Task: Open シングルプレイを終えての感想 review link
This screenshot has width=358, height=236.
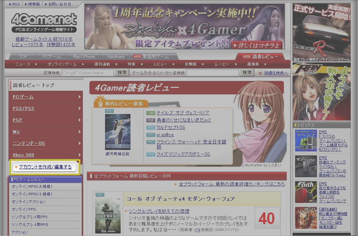Action: (x=159, y=211)
